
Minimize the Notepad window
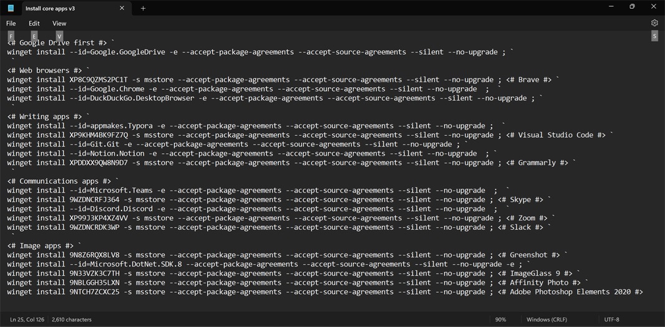[611, 6]
